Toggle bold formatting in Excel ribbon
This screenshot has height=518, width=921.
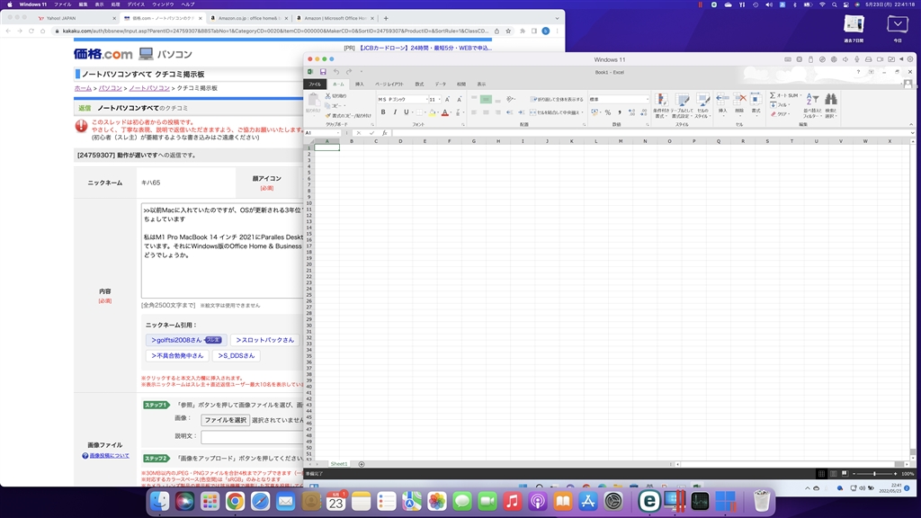tap(383, 112)
